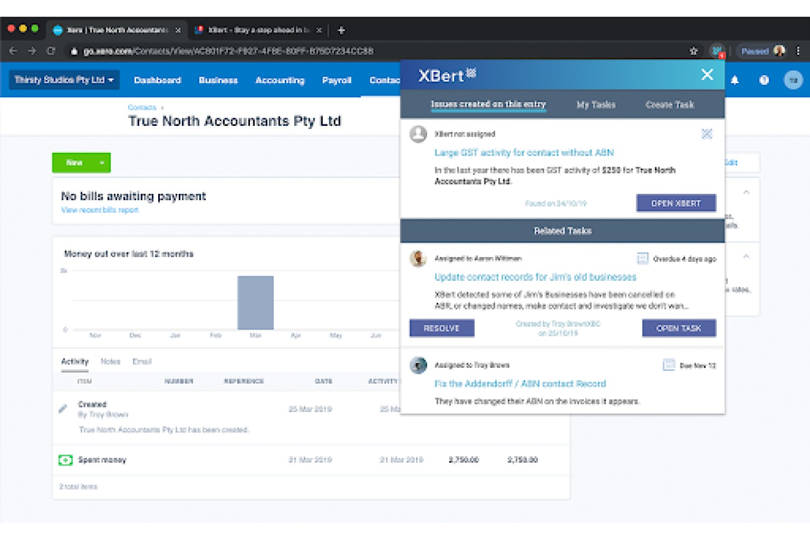
Task: Open Thirsty Studios Pty Ltd organisation dropdown
Action: point(64,80)
